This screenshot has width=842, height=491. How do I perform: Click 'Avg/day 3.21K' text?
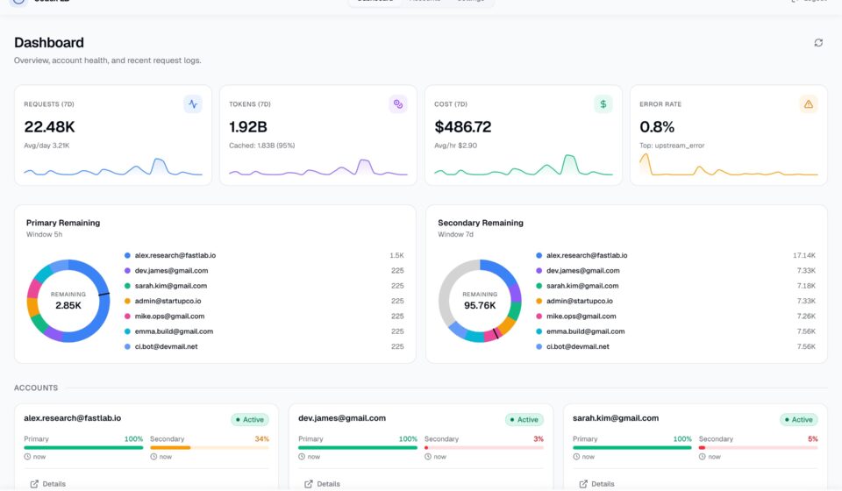click(x=46, y=146)
